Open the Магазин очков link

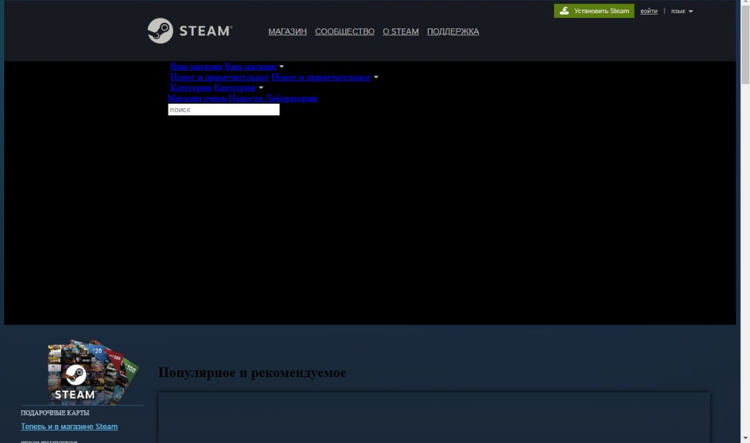(197, 98)
